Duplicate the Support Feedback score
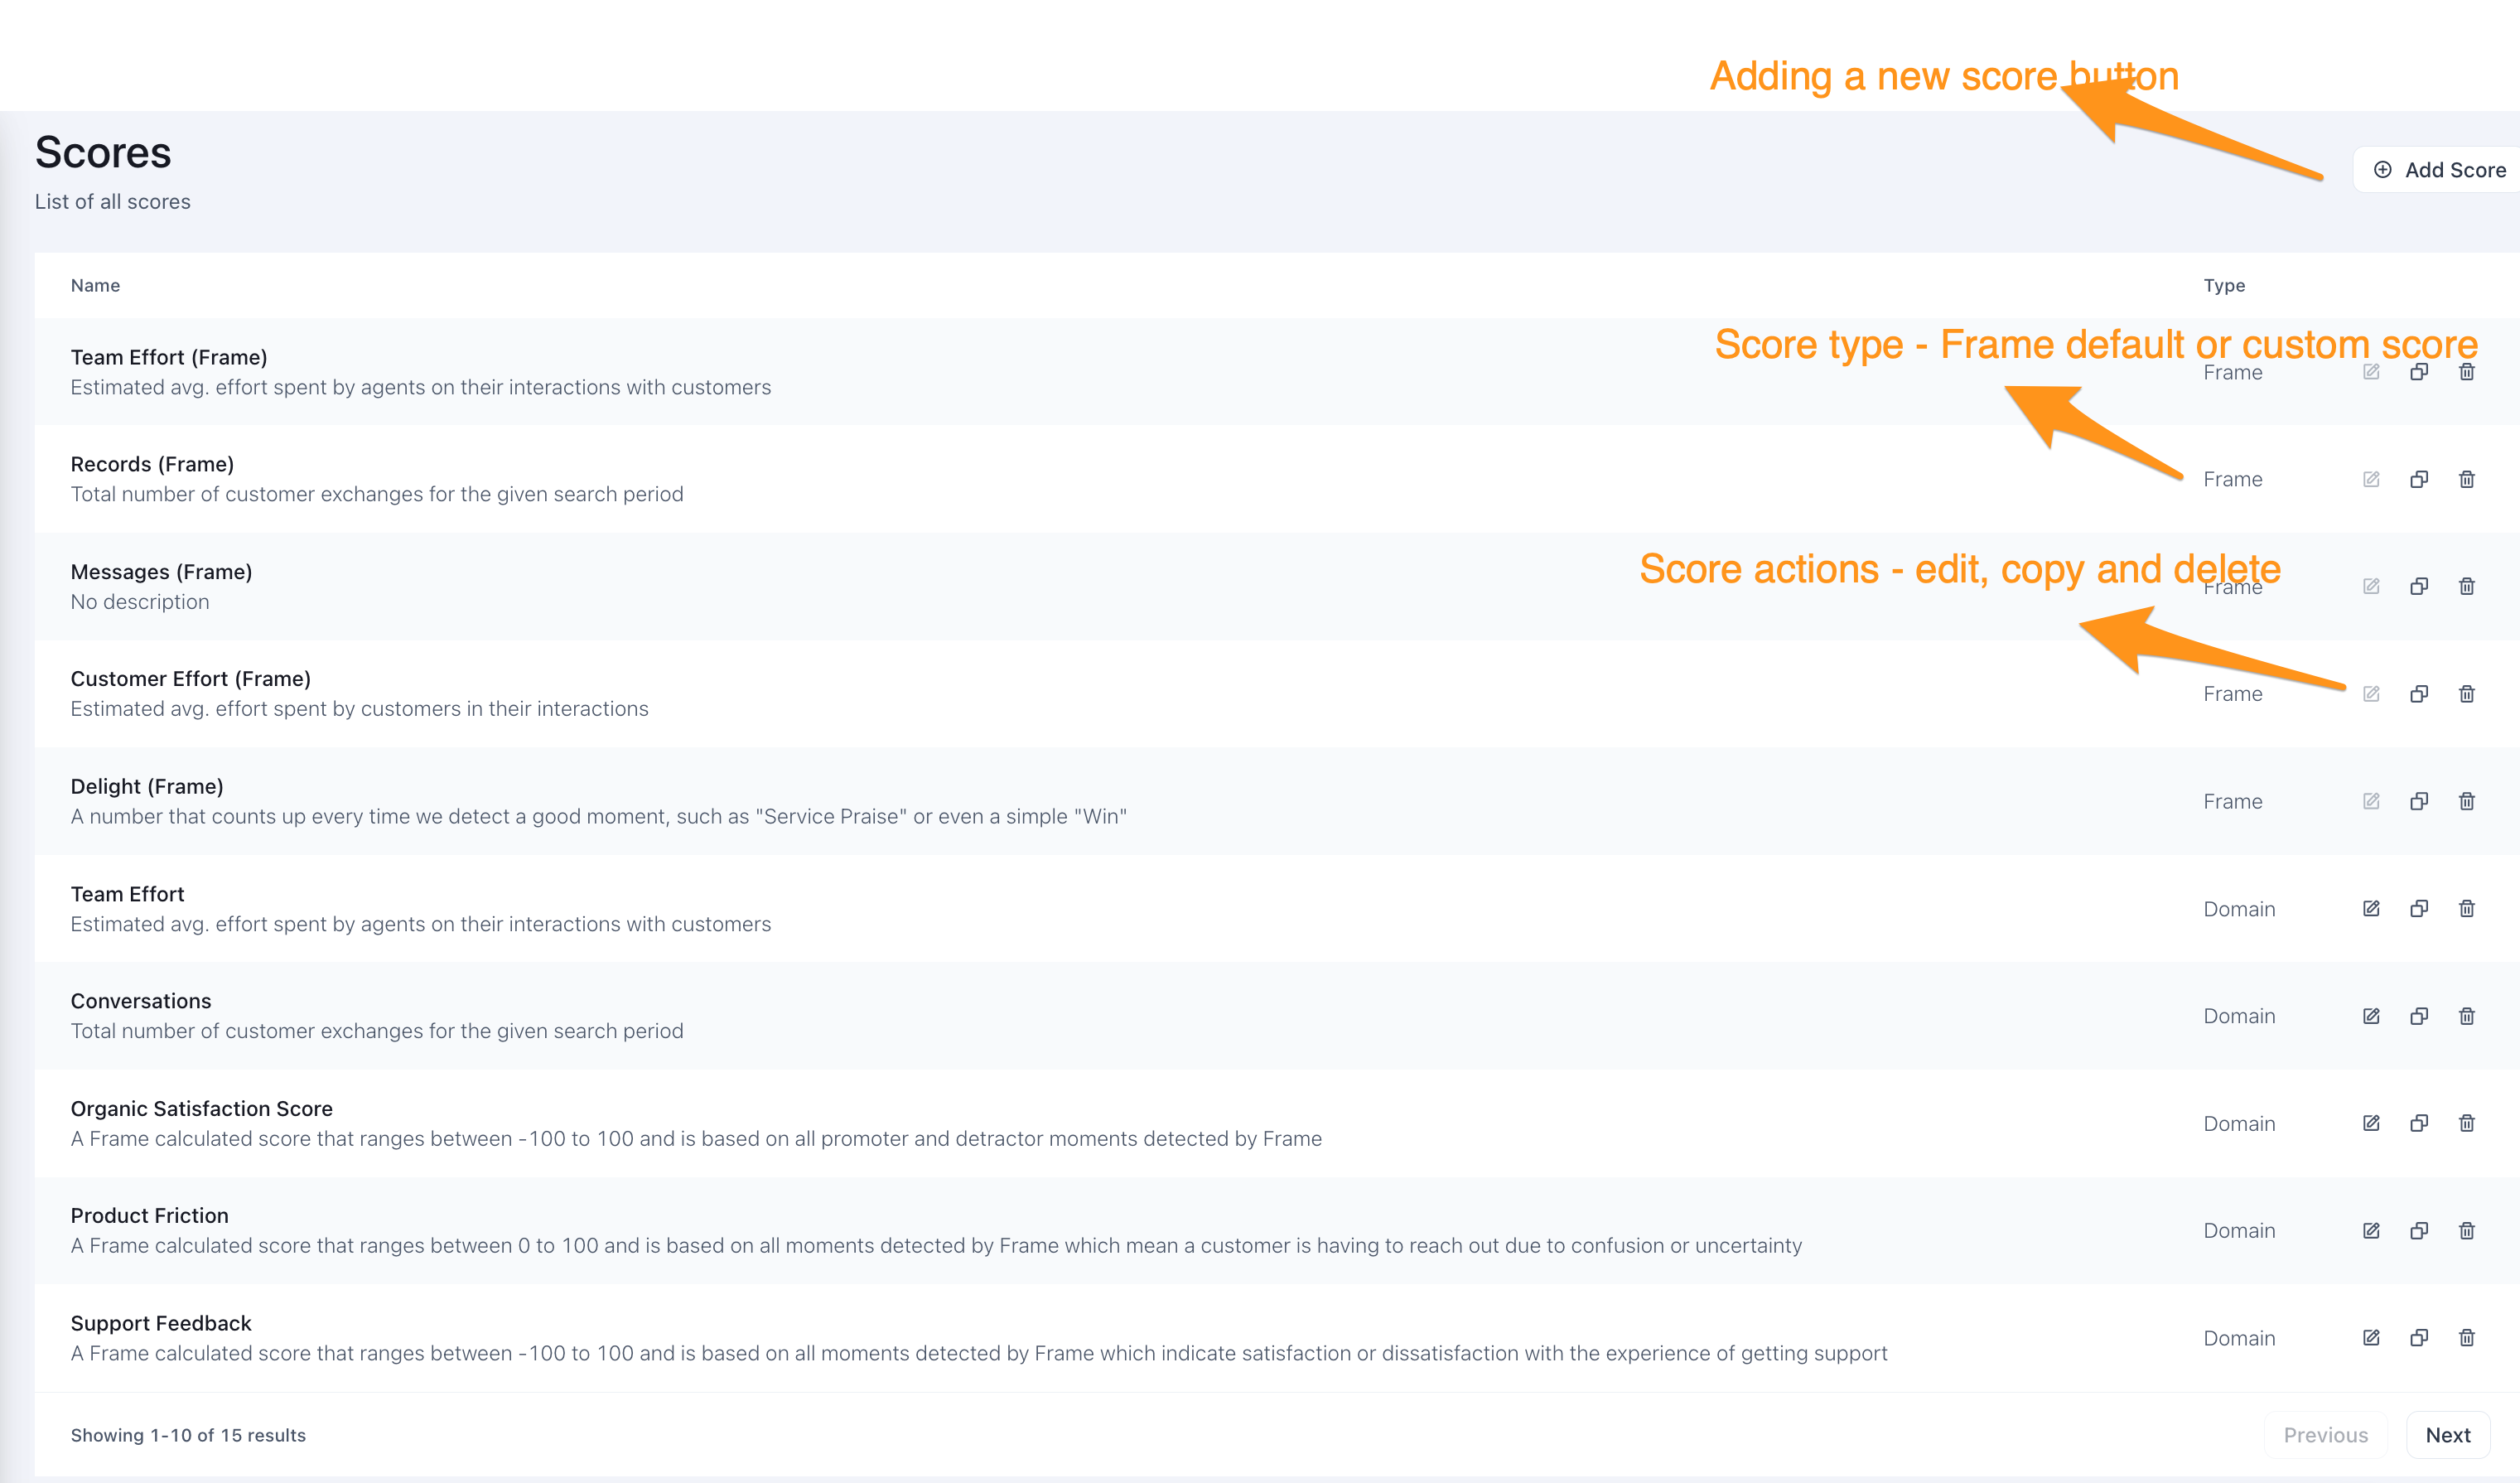 pyautogui.click(x=2419, y=1338)
